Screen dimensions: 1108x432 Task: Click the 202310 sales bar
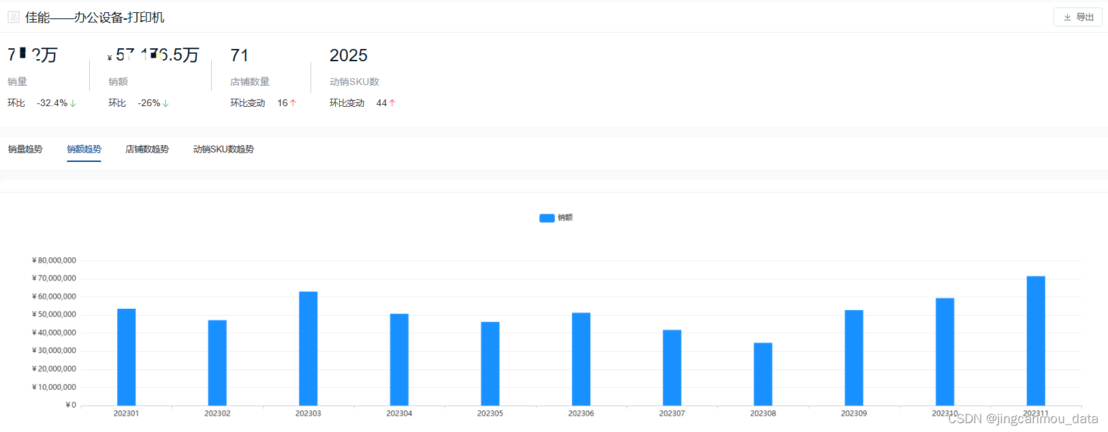coord(945,352)
